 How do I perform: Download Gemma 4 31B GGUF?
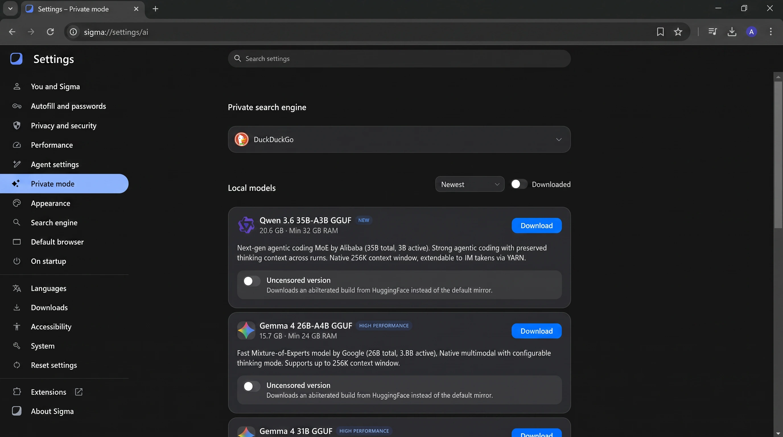click(537, 433)
